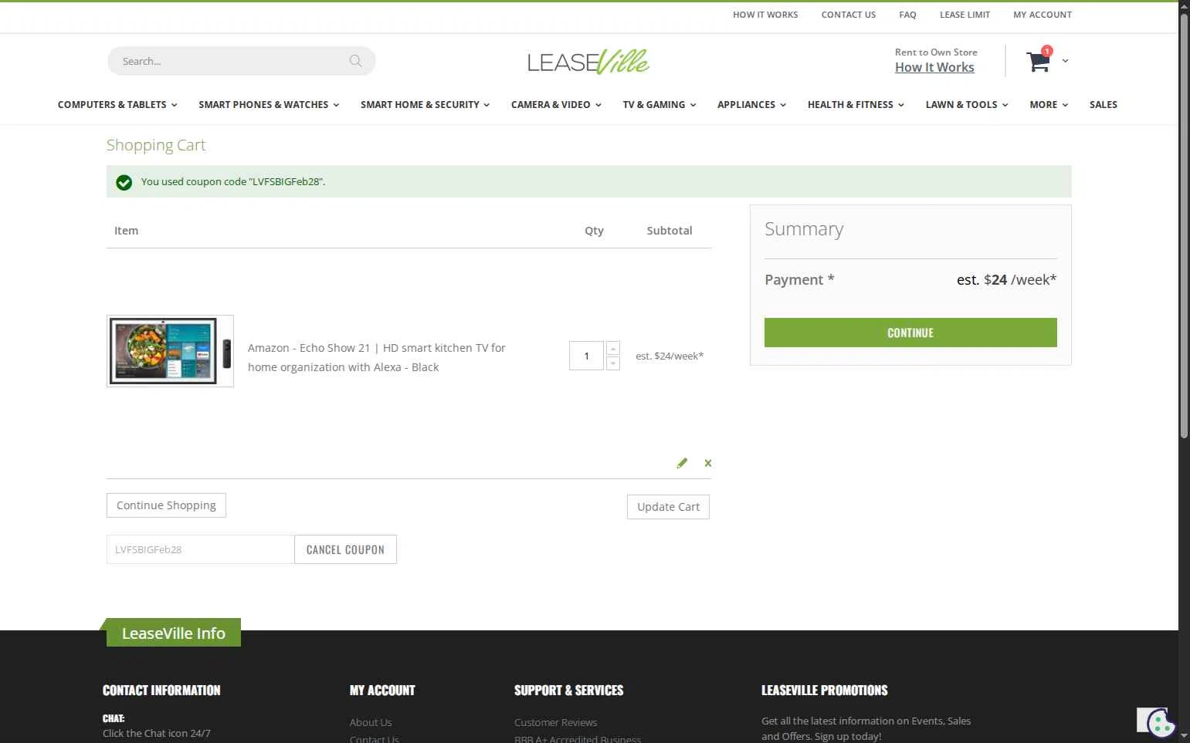This screenshot has width=1190, height=743.
Task: Open FAQ top link
Action: (x=907, y=15)
